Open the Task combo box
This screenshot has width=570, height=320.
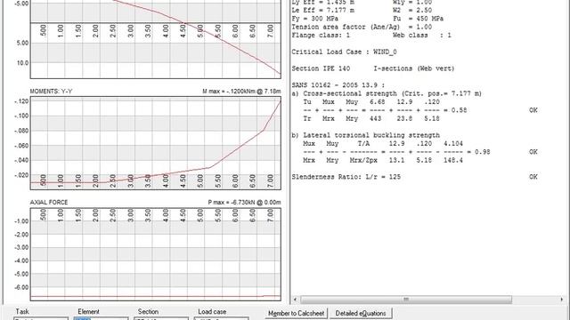41,318
